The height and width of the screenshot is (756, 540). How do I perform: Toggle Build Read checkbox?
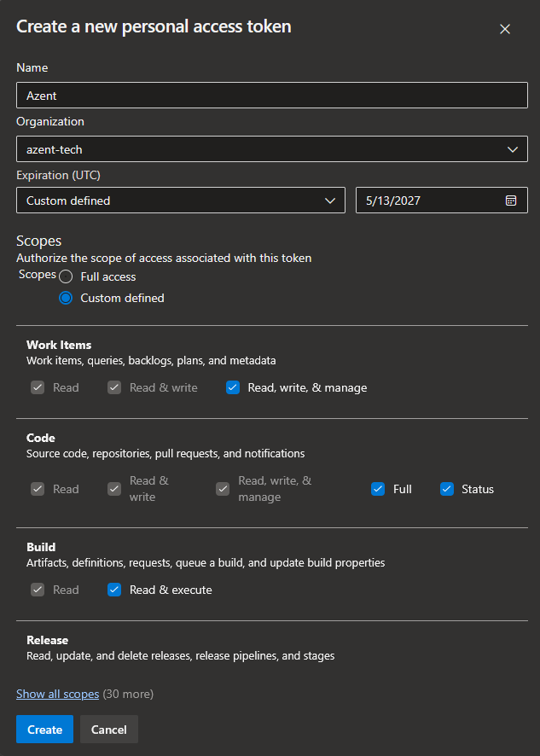pos(38,590)
